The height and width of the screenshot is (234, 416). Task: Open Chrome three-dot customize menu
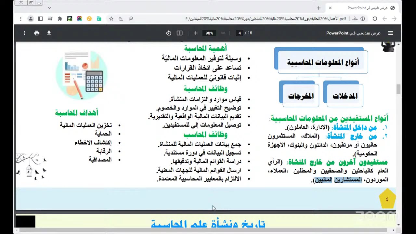(x=20, y=19)
